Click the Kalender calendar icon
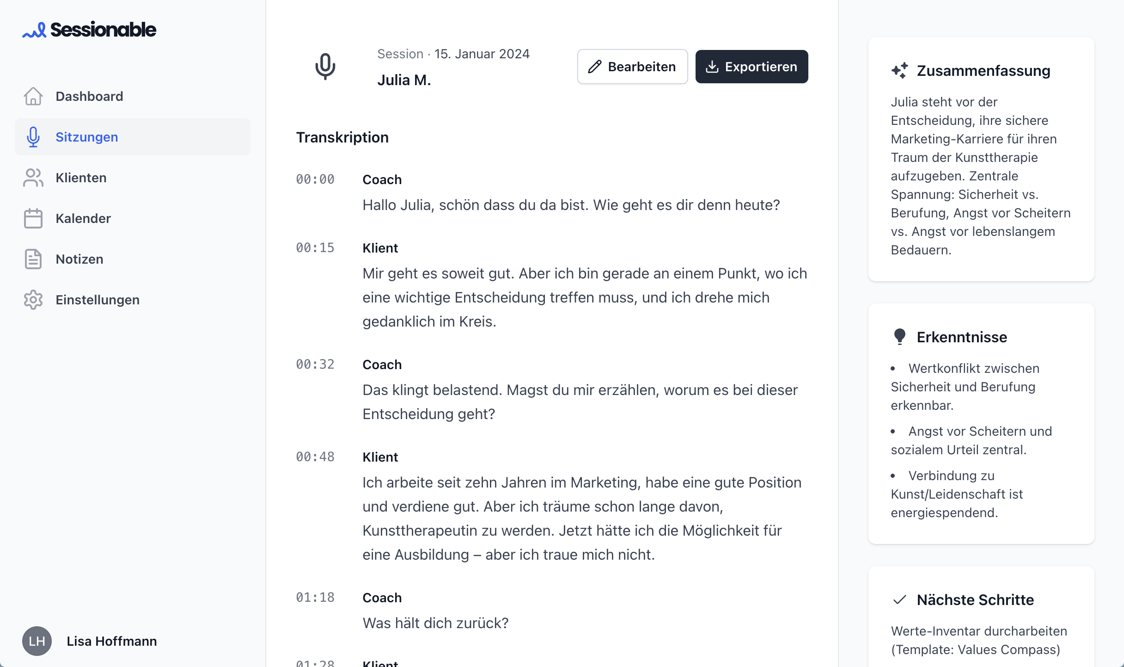The image size is (1124, 667). (33, 218)
